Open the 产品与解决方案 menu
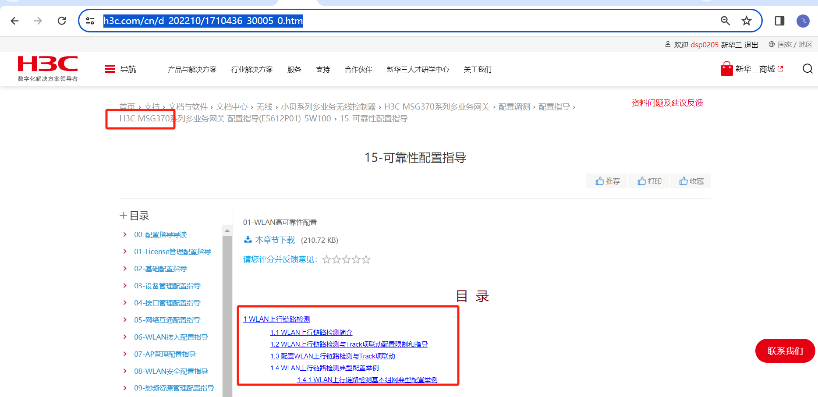Image resolution: width=818 pixels, height=397 pixels. click(x=192, y=69)
